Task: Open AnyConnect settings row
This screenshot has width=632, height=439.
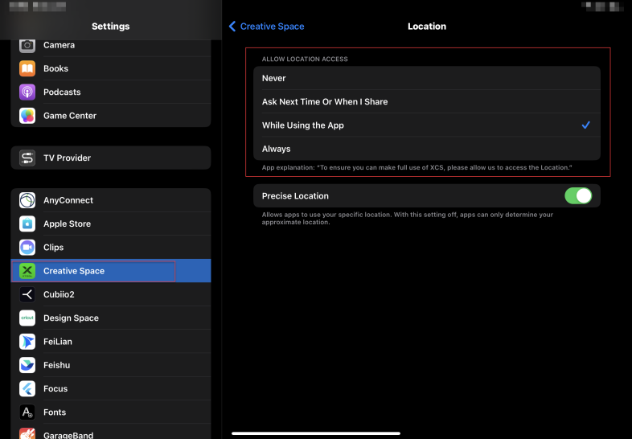Action: pos(111,200)
